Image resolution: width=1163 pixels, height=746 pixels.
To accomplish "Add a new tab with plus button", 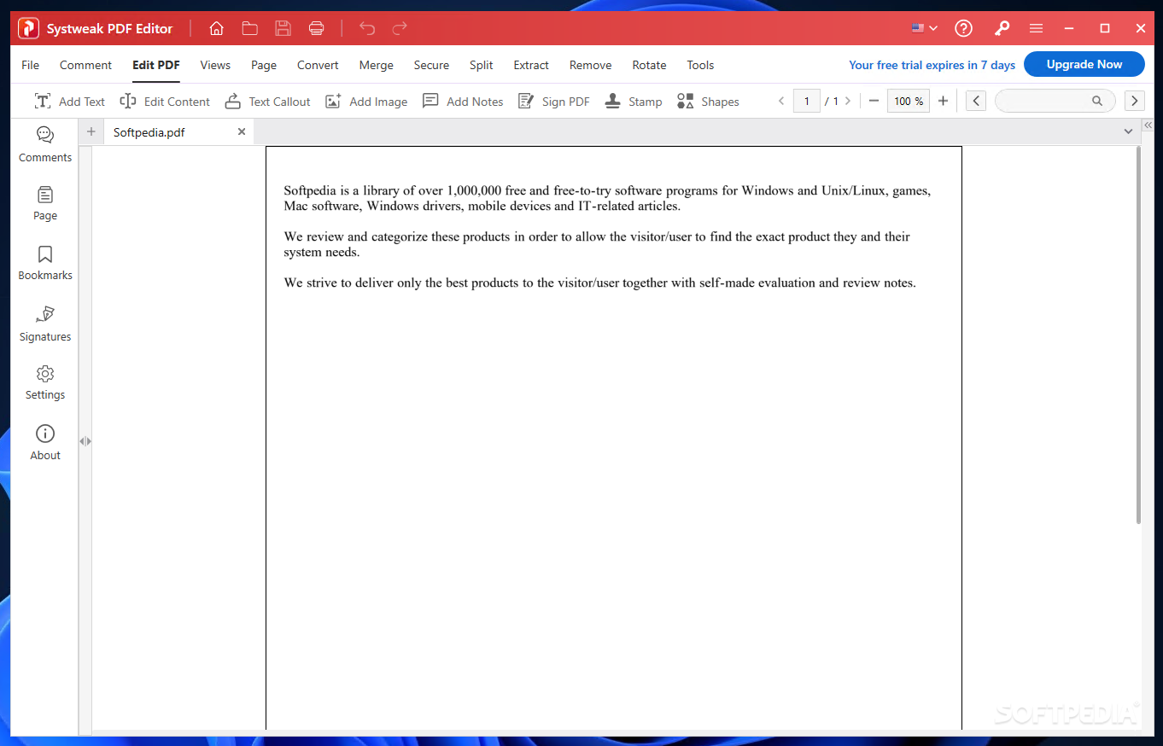I will 91,131.
